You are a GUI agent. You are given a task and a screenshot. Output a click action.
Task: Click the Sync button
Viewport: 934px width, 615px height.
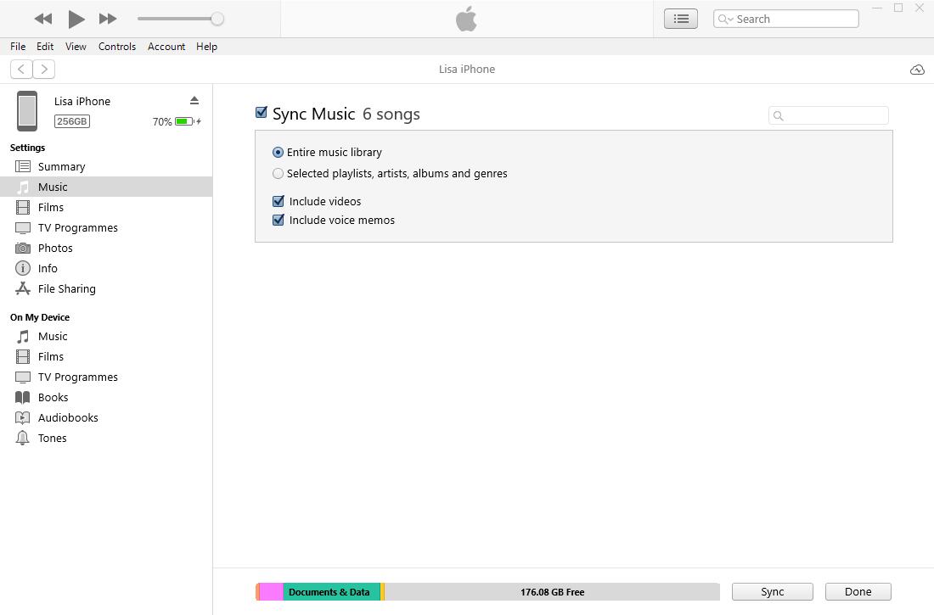[772, 592]
